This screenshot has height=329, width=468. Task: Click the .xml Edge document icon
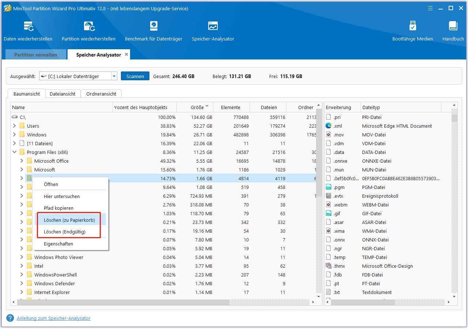click(x=328, y=126)
